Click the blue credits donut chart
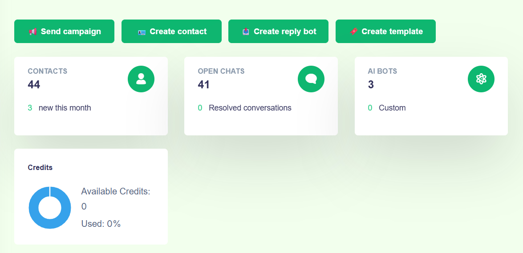This screenshot has width=523, height=253. [x=50, y=208]
